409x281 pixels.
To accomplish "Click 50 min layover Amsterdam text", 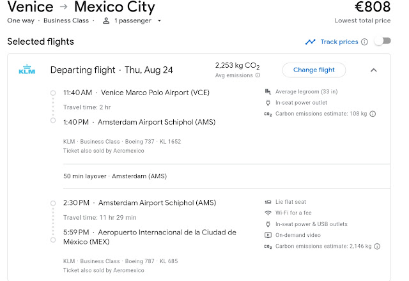I will pos(115,176).
